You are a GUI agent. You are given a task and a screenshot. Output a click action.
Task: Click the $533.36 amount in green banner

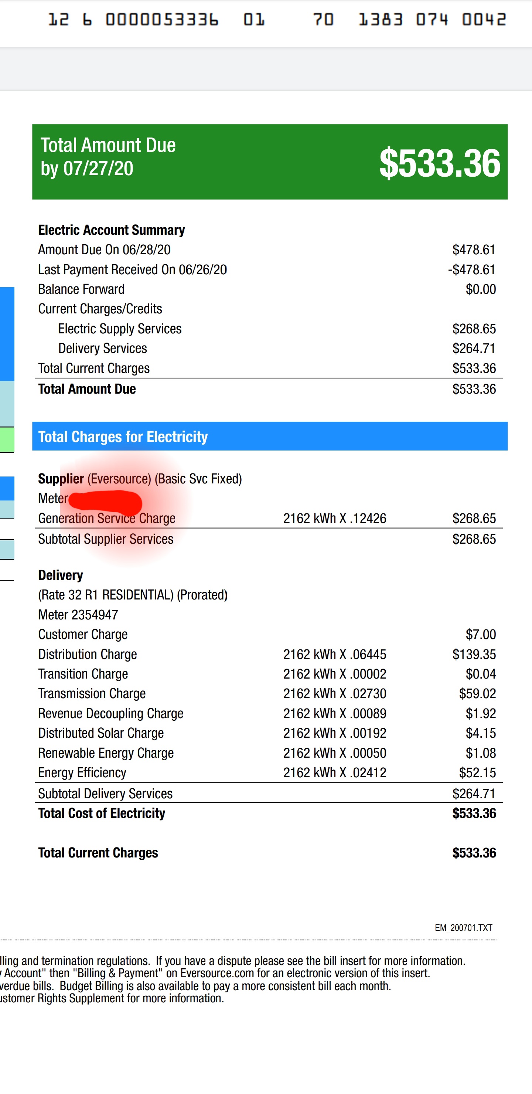click(x=439, y=163)
